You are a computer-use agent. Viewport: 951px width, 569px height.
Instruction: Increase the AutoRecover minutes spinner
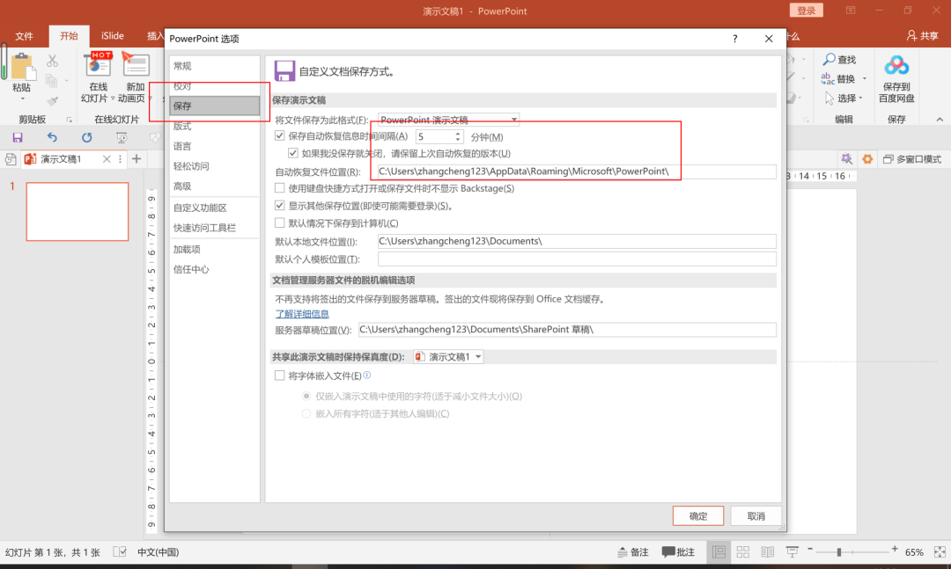(457, 134)
